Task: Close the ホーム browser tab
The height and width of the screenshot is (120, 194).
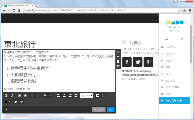Action: click(32, 5)
